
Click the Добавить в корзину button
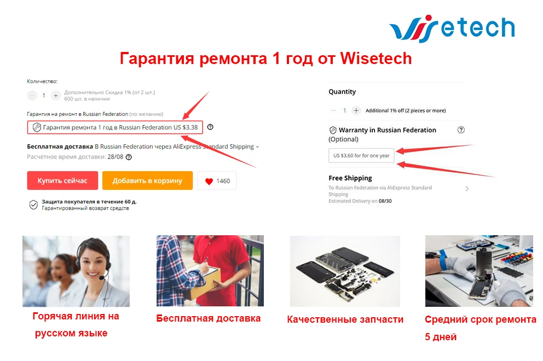[x=148, y=180]
